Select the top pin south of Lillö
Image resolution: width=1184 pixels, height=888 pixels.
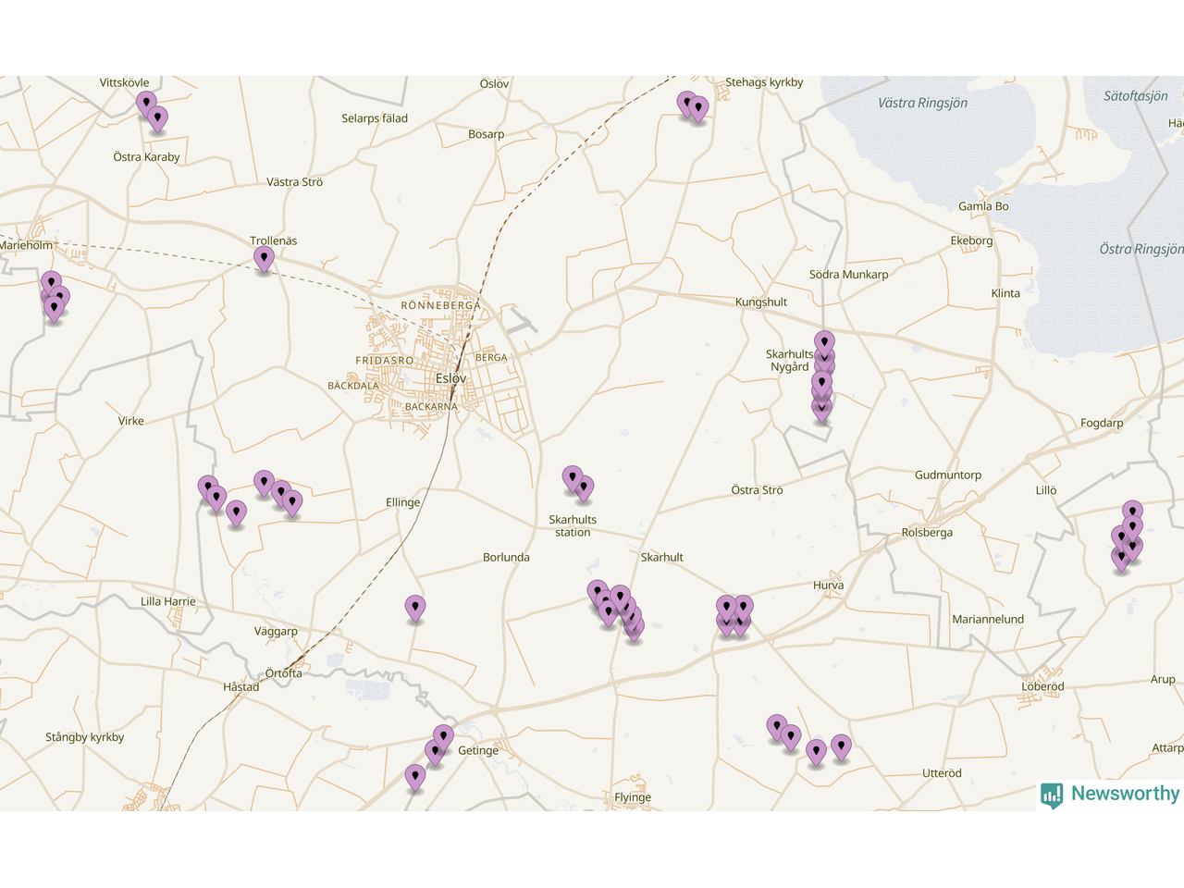(1132, 513)
